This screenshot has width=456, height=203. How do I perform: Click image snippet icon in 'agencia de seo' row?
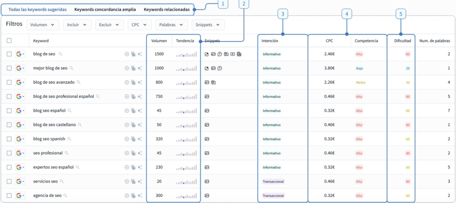207,195
